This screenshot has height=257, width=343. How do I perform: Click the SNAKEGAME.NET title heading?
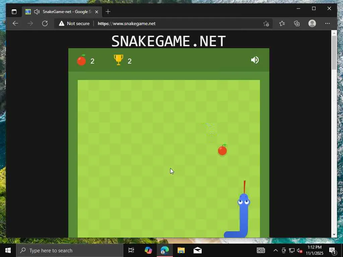pyautogui.click(x=168, y=41)
